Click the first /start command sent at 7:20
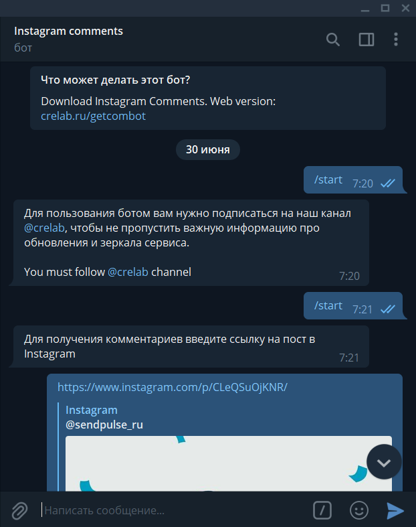Image resolution: width=416 pixels, height=527 pixels. (x=328, y=180)
